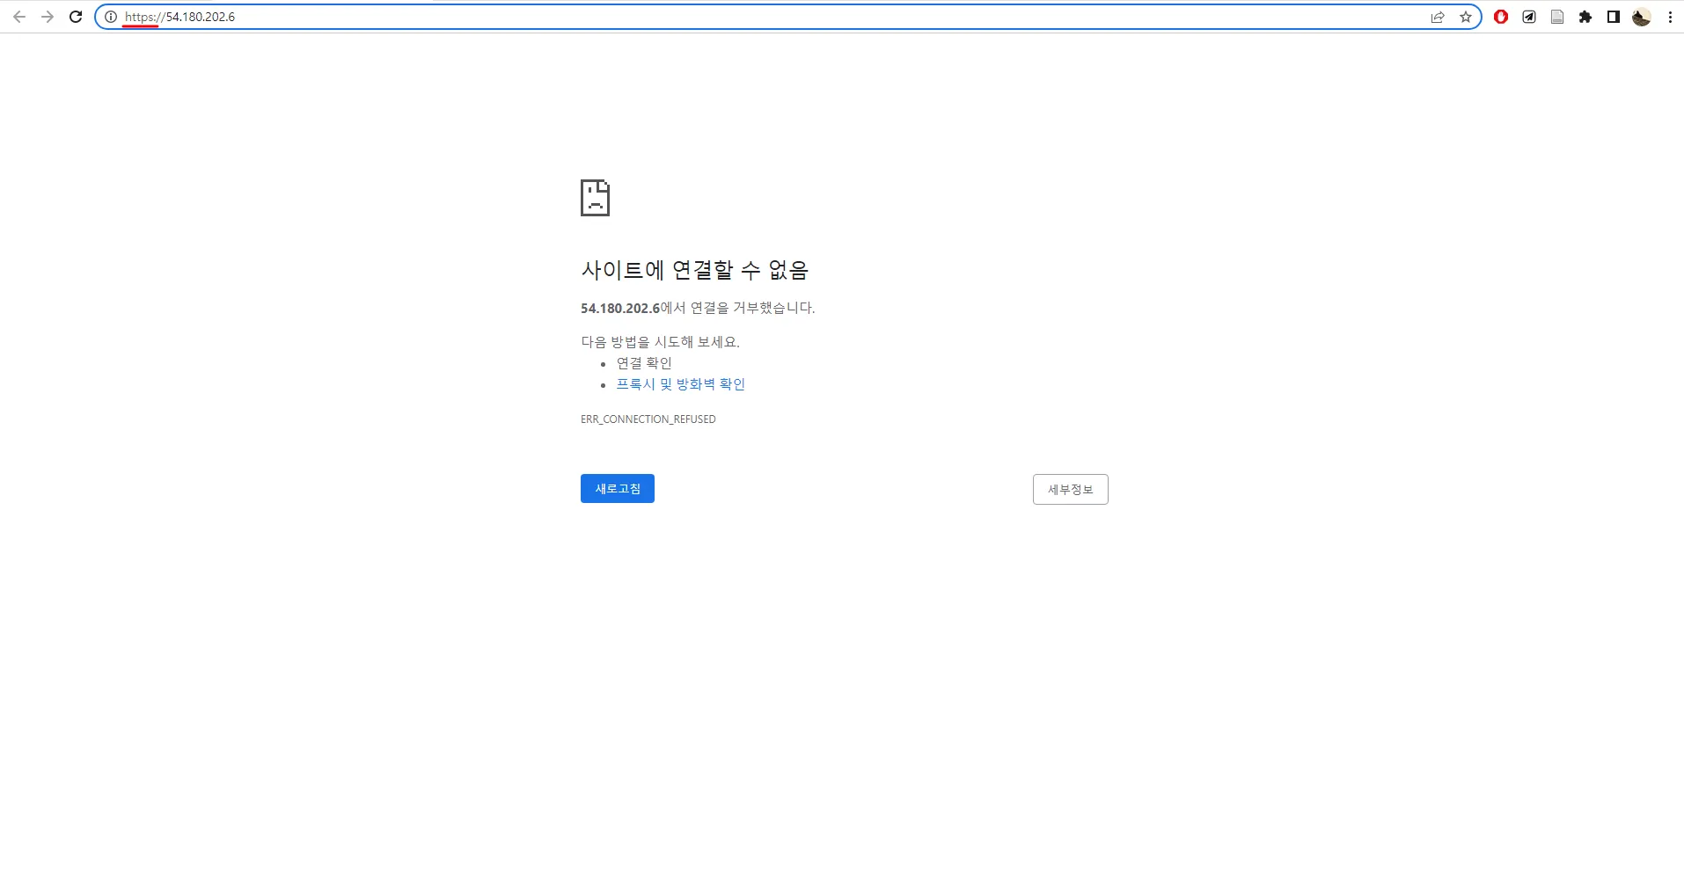Toggle the browser side panel icon

(x=1614, y=17)
